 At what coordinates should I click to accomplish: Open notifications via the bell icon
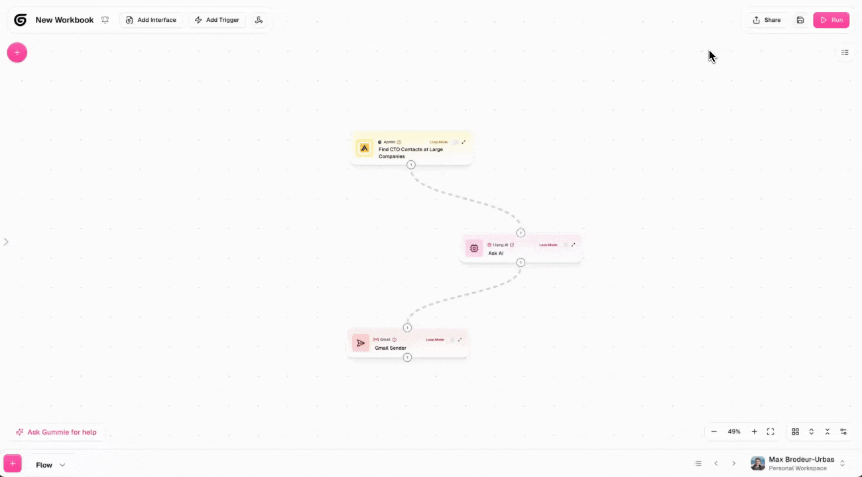click(x=105, y=20)
